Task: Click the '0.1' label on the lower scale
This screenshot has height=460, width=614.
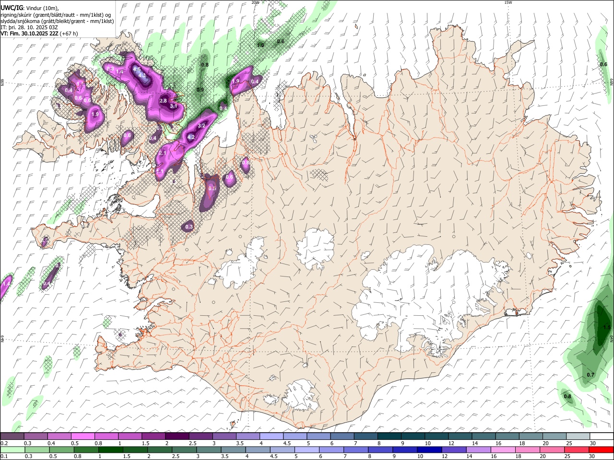Action: coord(4,456)
